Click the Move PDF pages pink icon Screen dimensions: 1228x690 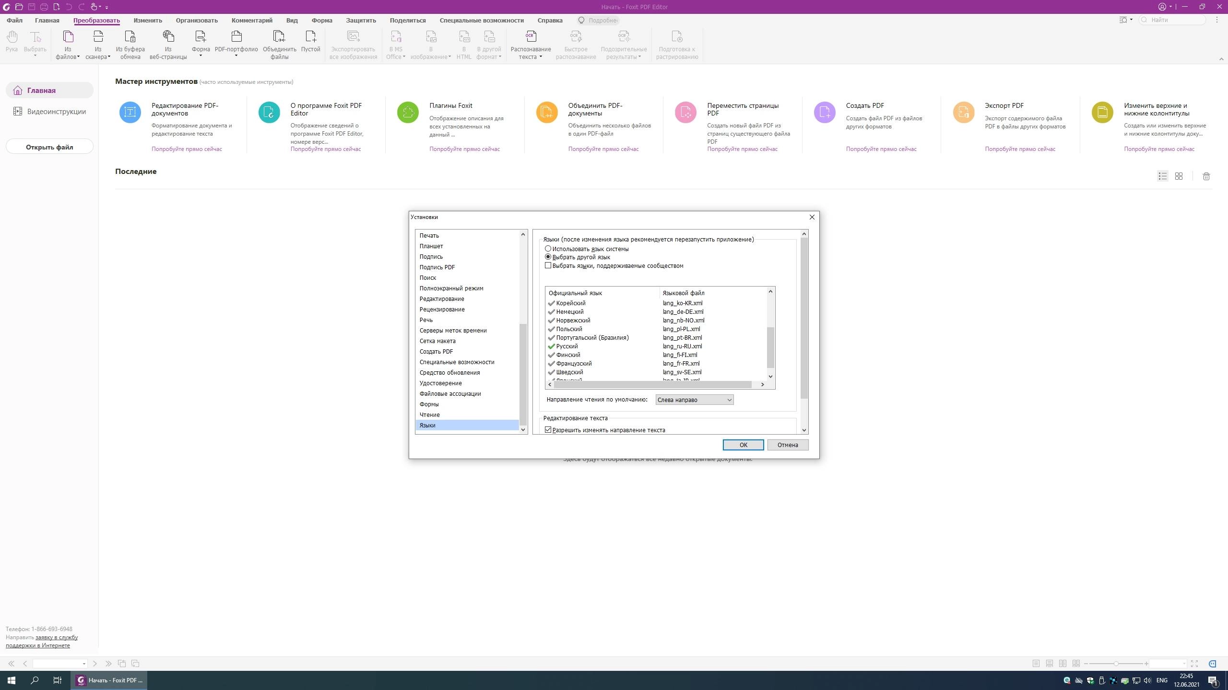click(686, 112)
